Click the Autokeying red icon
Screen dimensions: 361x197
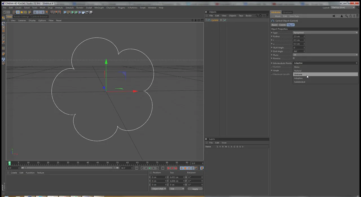coord(172,168)
